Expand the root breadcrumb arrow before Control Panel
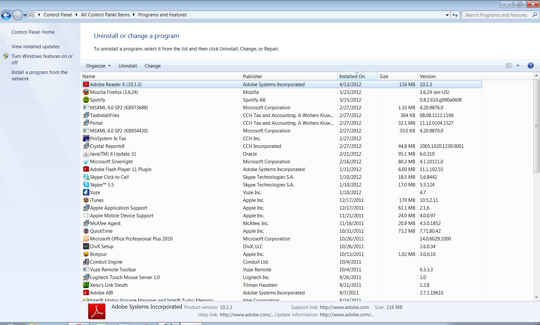 [39, 15]
